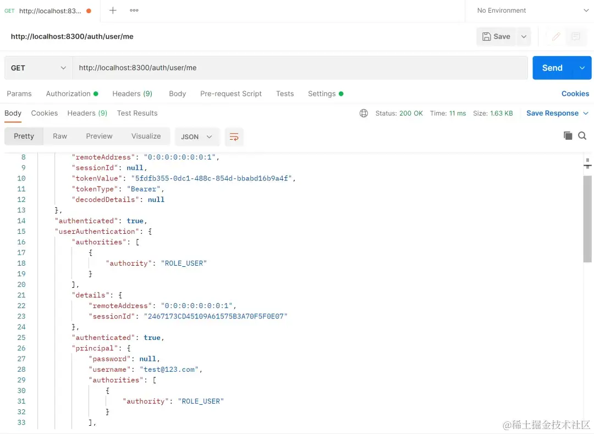
Task: Click the tokenValue string on line 10
Action: (x=211, y=178)
